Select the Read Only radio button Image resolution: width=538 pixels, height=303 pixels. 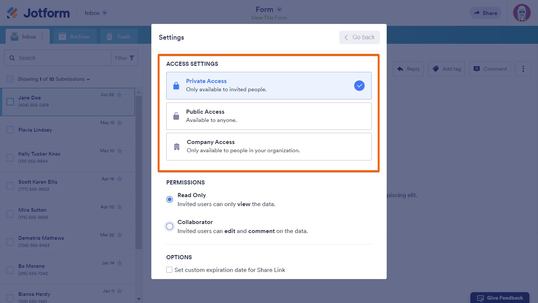coord(170,199)
